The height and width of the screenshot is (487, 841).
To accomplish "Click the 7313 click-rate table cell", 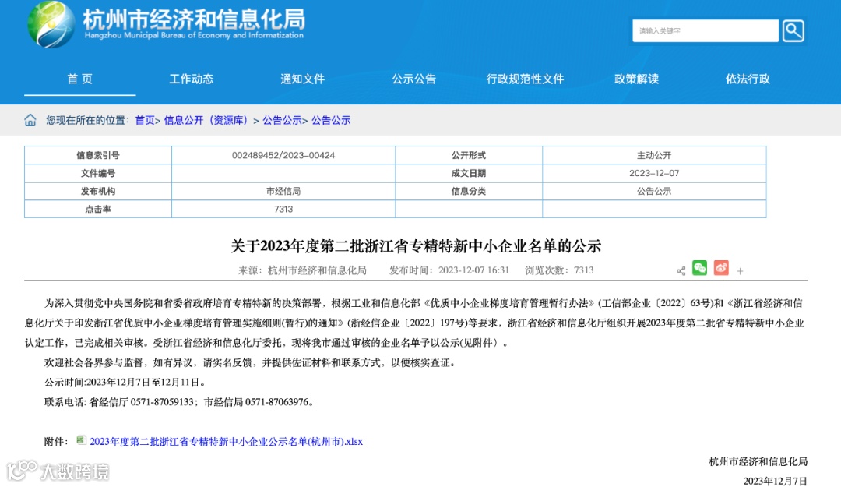I will (x=283, y=209).
